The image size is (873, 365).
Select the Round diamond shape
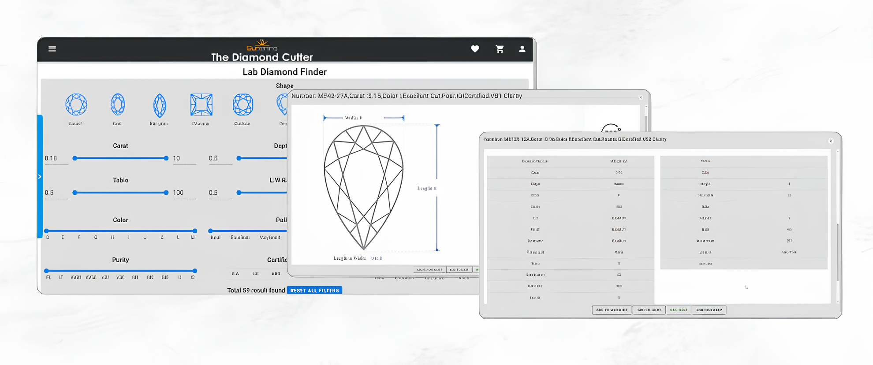point(76,105)
